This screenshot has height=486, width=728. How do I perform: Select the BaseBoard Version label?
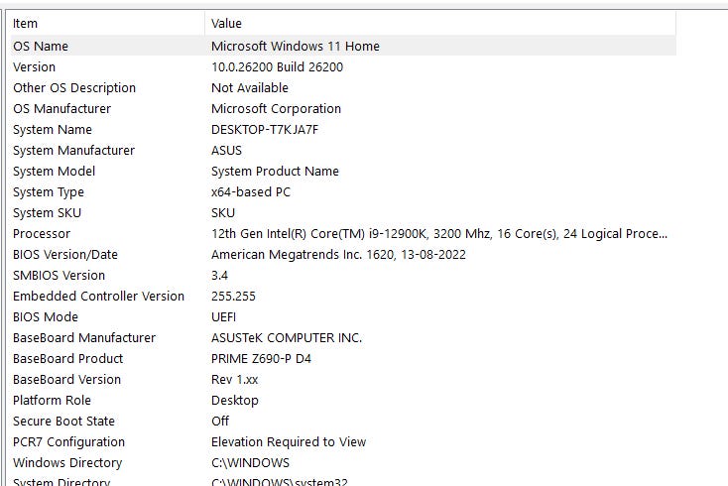(66, 380)
